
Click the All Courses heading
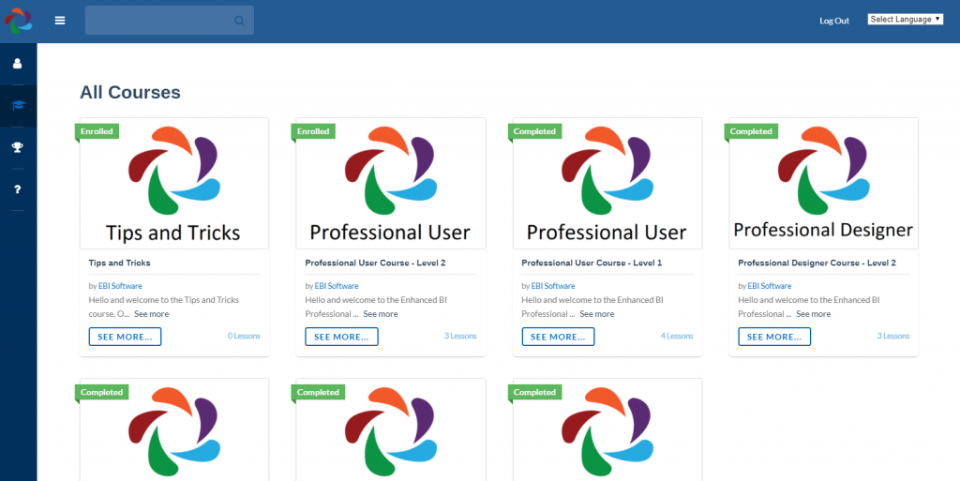click(130, 93)
